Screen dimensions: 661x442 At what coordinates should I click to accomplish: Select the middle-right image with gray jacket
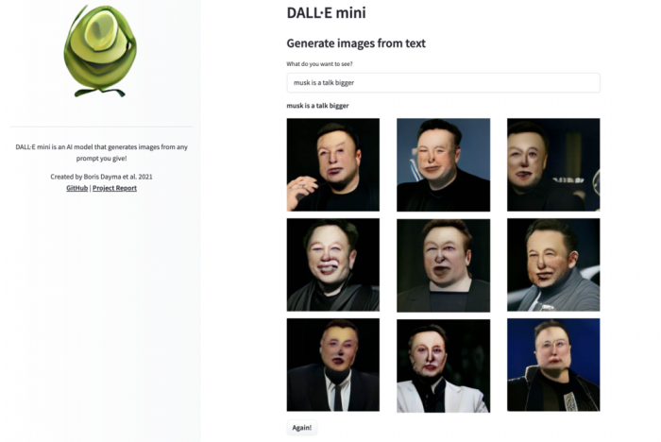tap(553, 264)
